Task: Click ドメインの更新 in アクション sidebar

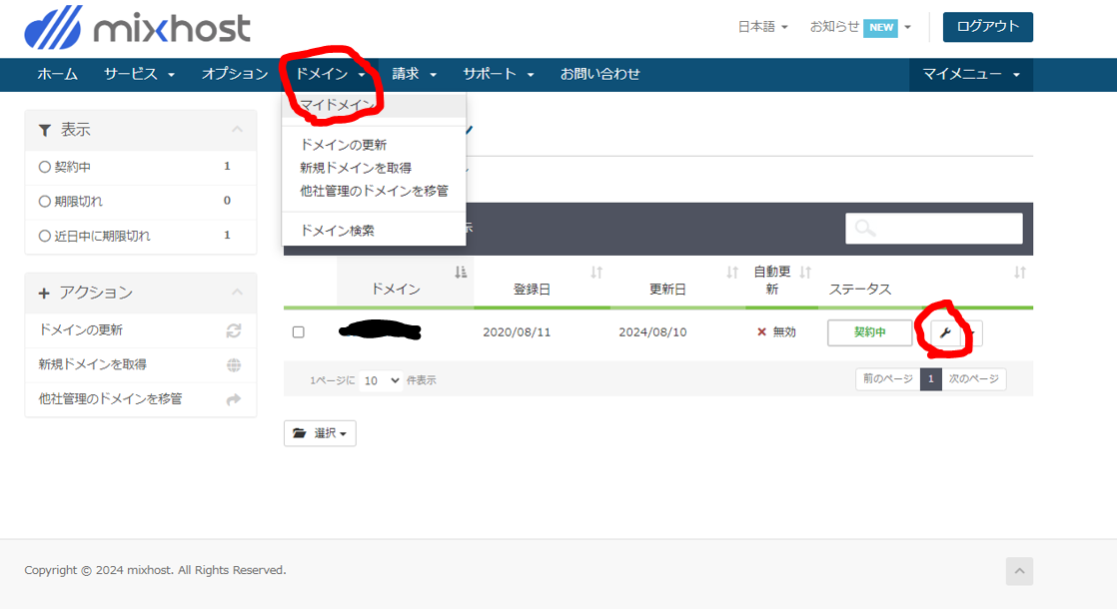Action: click(140, 330)
